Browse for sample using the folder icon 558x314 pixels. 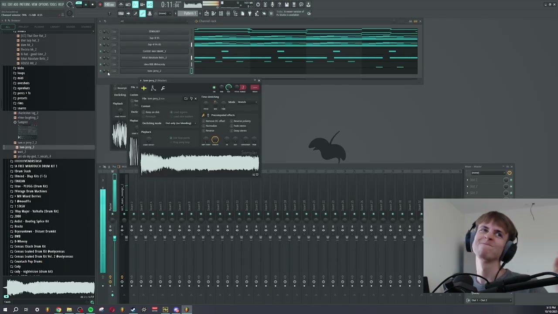186,99
